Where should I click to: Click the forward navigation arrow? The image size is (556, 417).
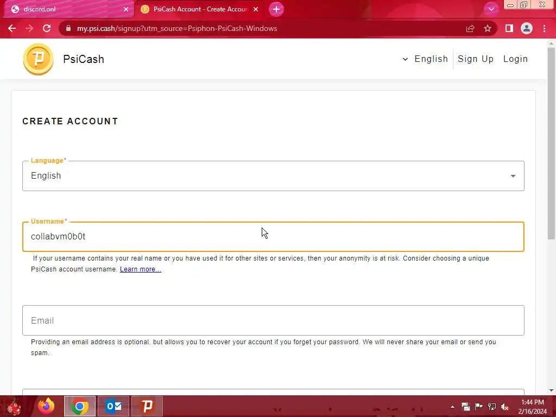tap(29, 28)
